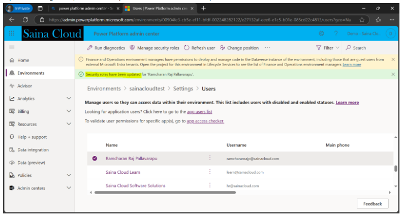Open the tab actions menu icon
The image size is (403, 218).
click(40, 9)
